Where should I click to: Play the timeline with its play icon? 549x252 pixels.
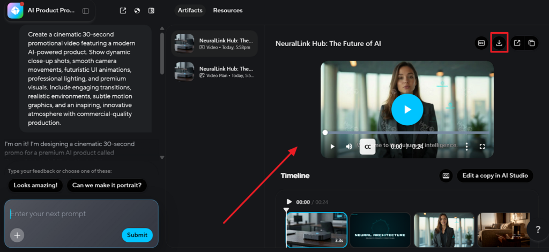[289, 202]
